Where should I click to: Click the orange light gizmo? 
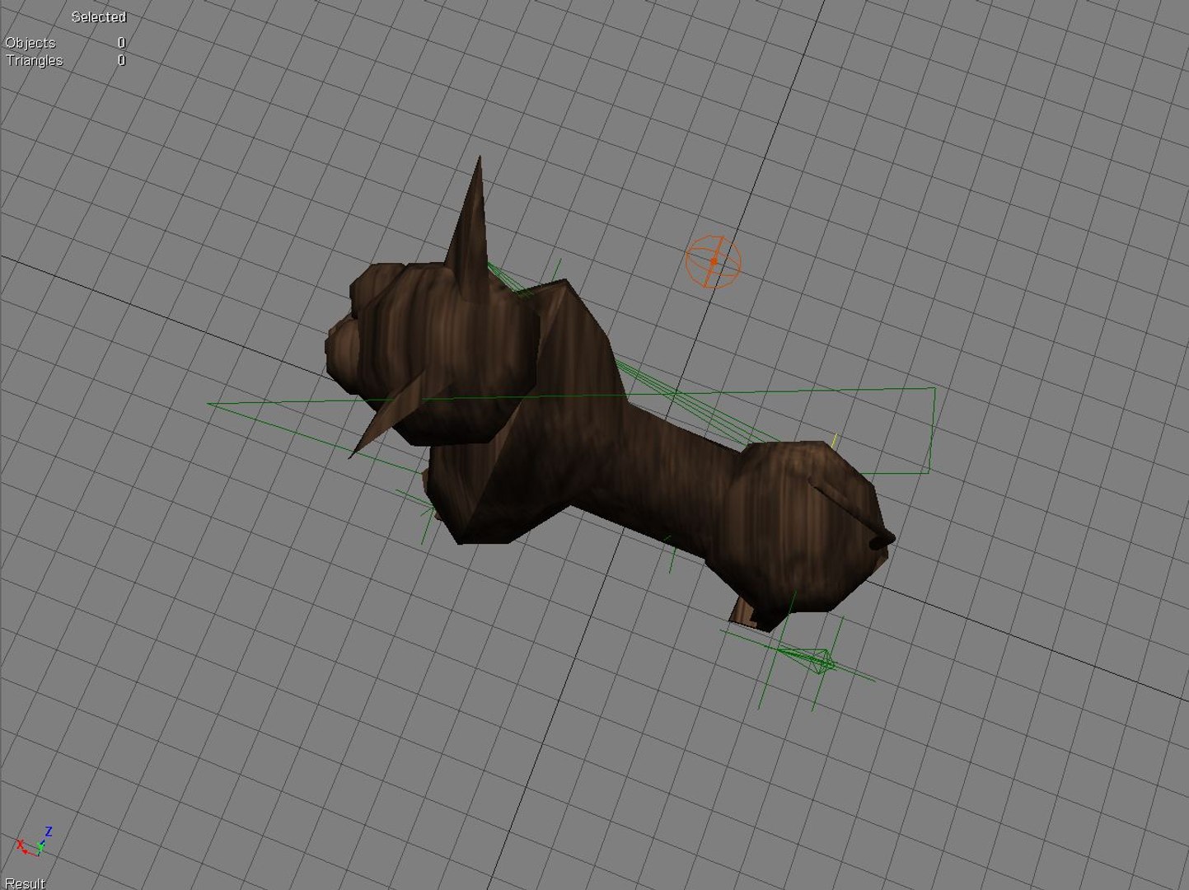pos(714,262)
